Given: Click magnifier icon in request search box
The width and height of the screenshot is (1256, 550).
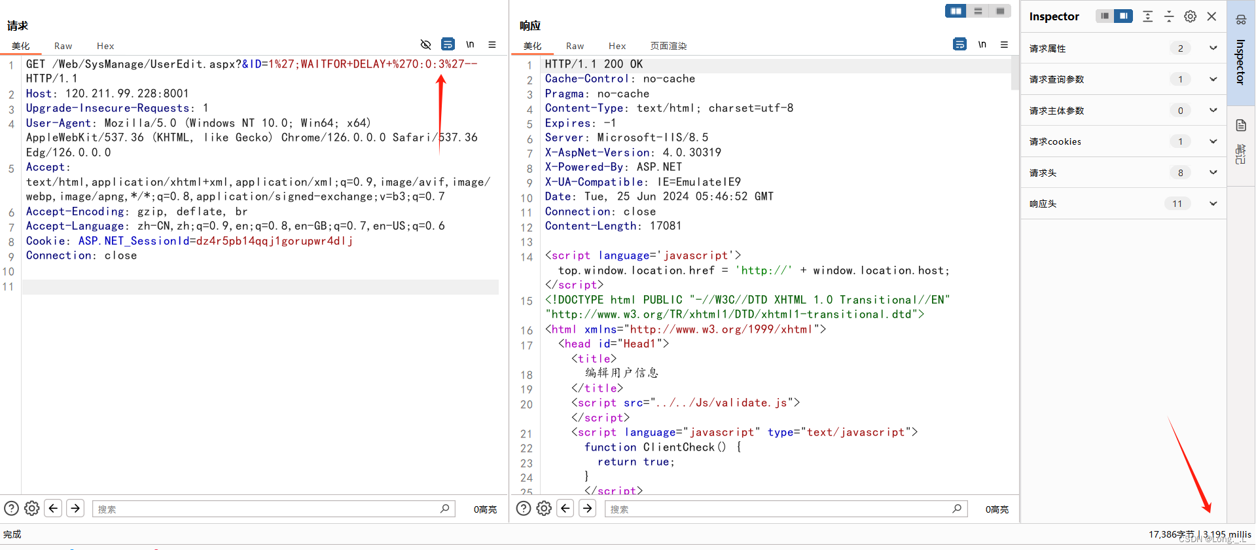Looking at the screenshot, I should point(445,509).
